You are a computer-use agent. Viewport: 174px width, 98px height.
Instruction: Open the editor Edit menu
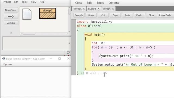tap(89, 3)
